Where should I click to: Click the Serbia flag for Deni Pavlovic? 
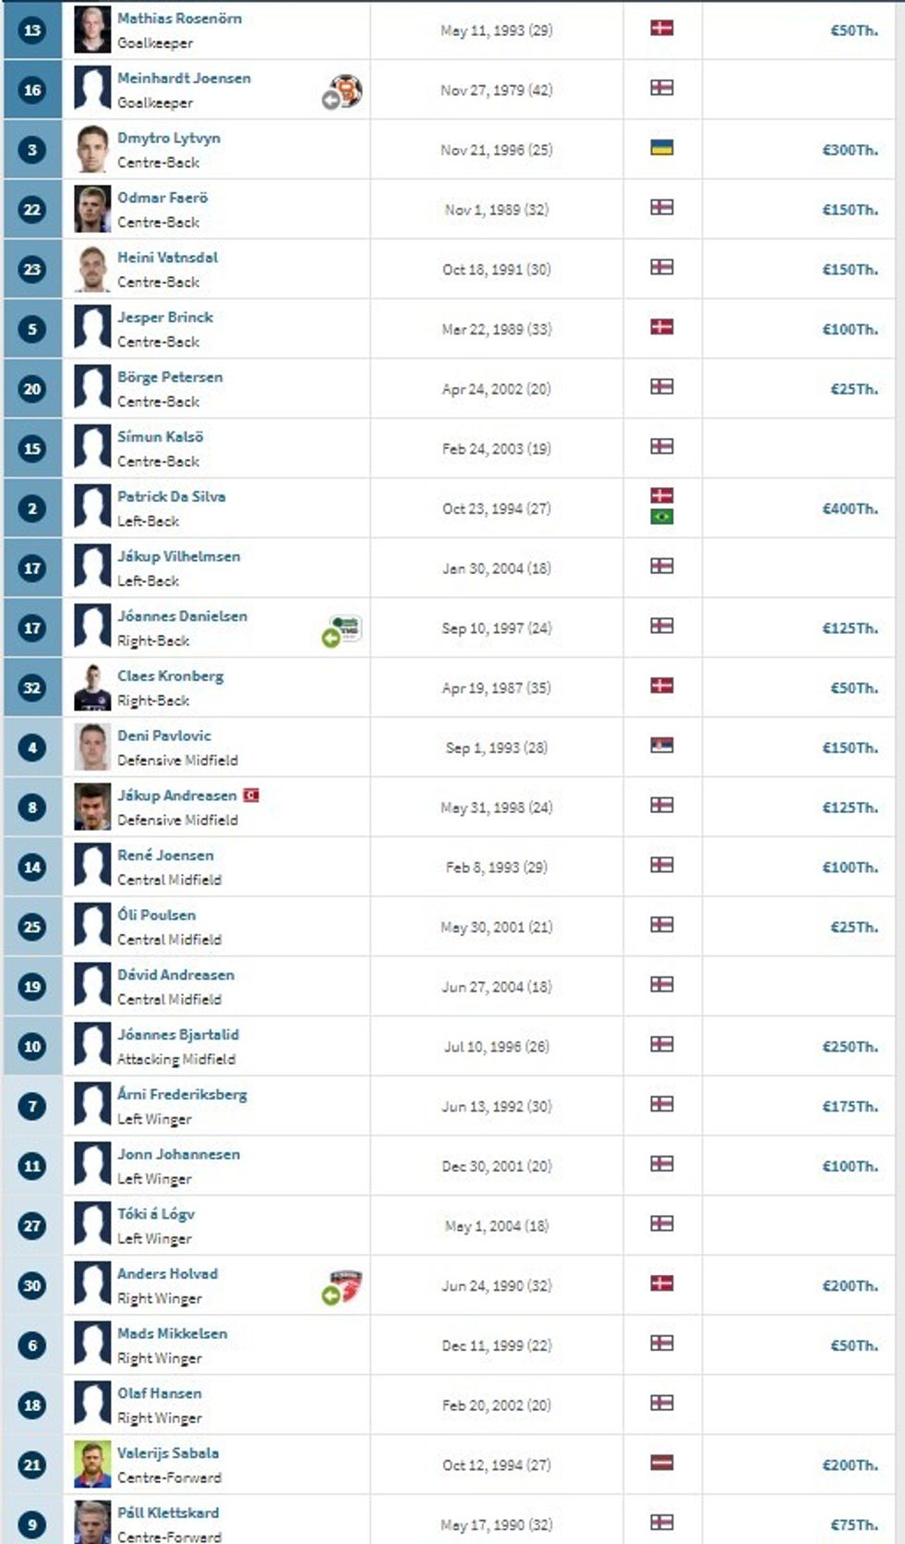tap(661, 746)
